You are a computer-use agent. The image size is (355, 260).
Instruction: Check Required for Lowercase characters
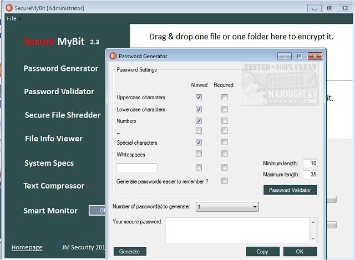[x=224, y=109]
